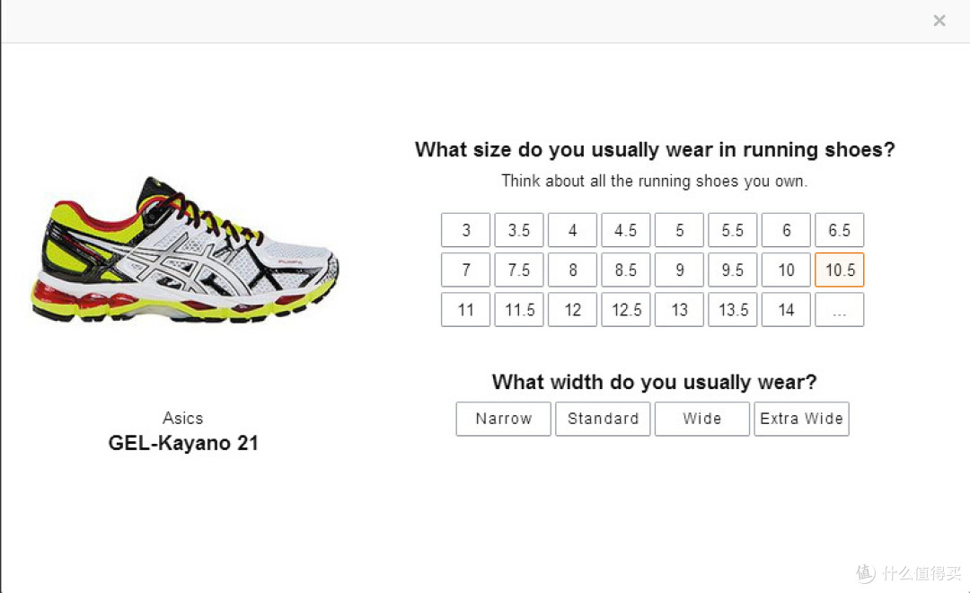Choose Standard shoe width
The width and height of the screenshot is (970, 593).
(603, 419)
